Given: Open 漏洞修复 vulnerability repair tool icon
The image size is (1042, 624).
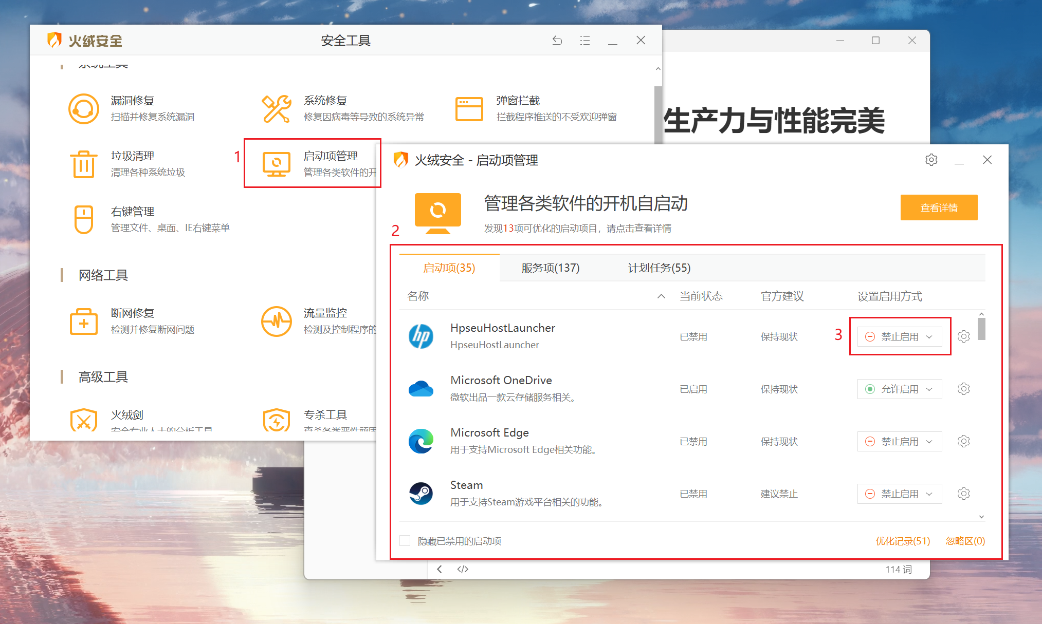Looking at the screenshot, I should 84,108.
